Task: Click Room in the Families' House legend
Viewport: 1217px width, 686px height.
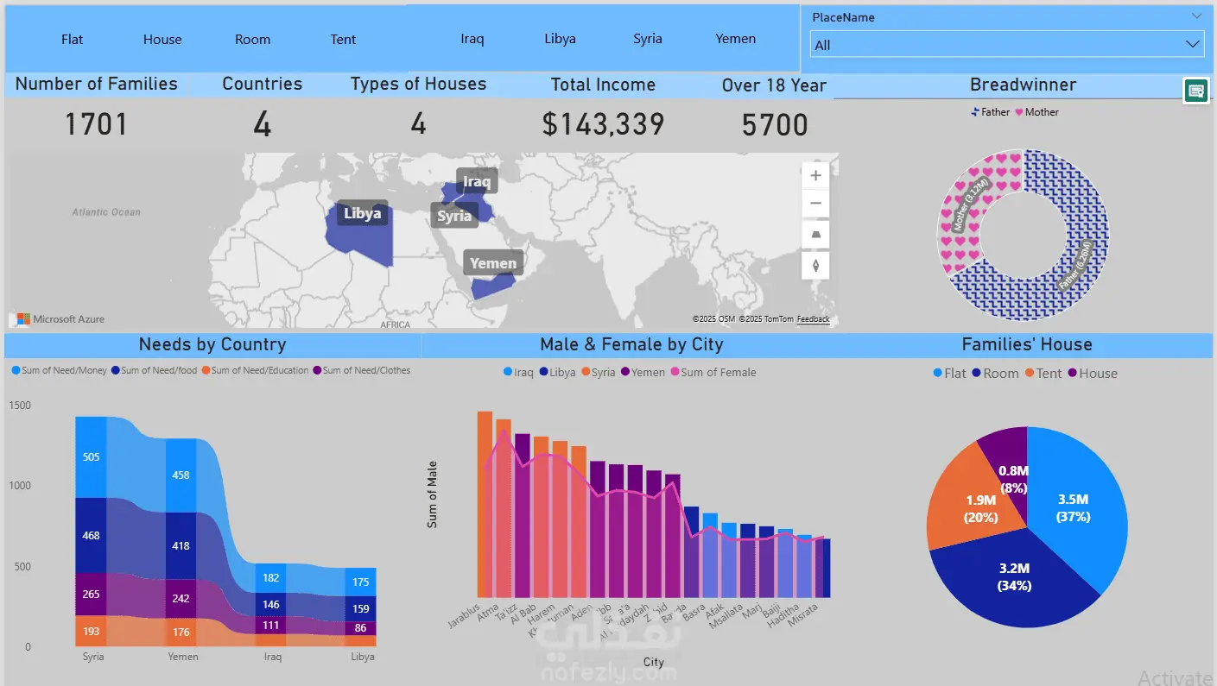Action: [995, 374]
